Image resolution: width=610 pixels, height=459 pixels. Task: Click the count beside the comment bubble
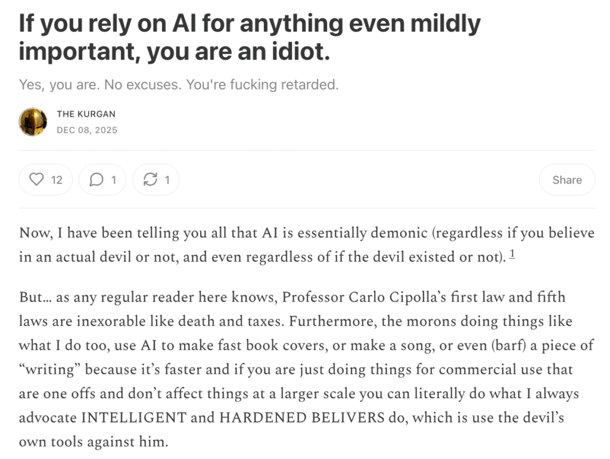113,179
